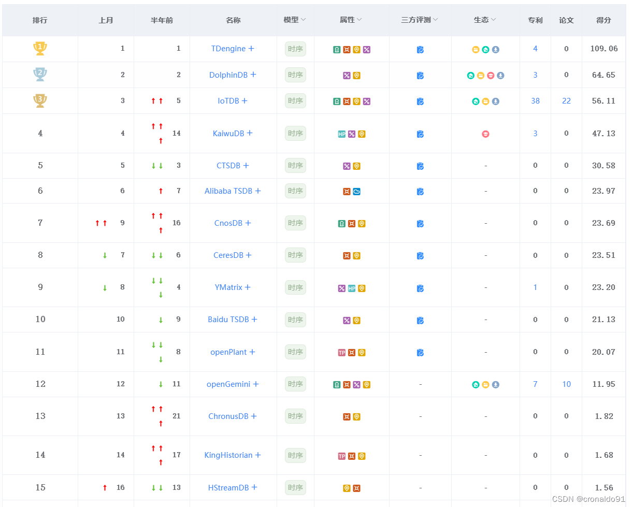Open the Alibaba TSDB database link
The width and height of the screenshot is (633, 507).
click(228, 191)
